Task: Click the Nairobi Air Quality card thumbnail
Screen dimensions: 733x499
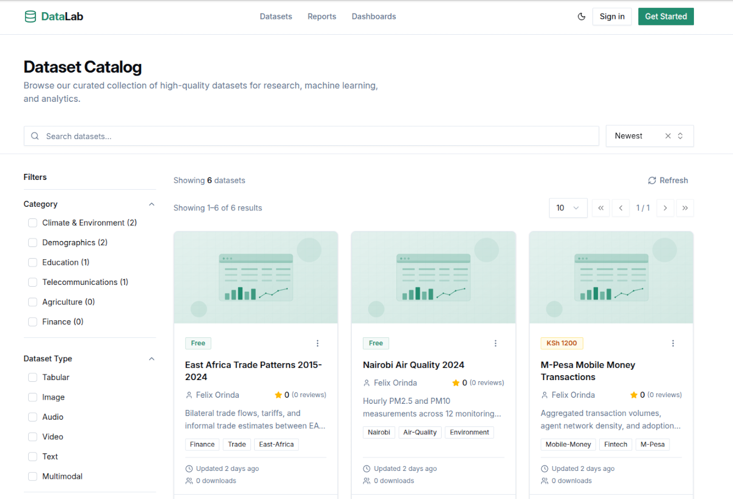Action: point(434,278)
